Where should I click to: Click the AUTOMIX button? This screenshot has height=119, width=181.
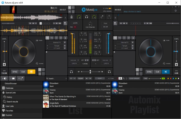111,78
